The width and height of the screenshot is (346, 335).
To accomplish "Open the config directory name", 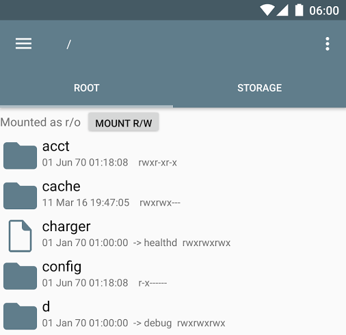I will pos(62,267).
